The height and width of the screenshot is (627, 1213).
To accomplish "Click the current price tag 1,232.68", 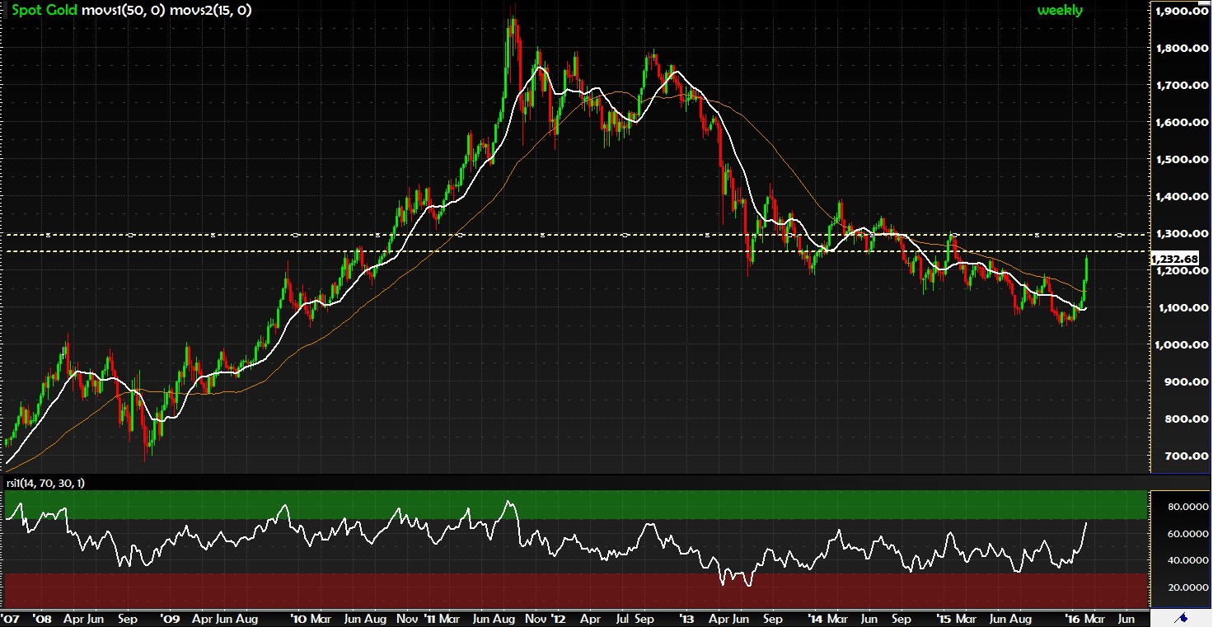I will click(1179, 259).
